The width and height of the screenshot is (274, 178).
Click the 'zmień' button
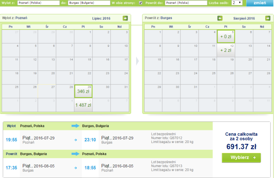tap(260, 3)
